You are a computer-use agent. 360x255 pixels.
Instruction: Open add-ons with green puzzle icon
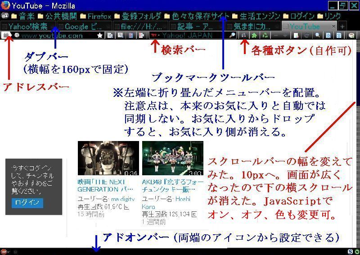(x=254, y=36)
